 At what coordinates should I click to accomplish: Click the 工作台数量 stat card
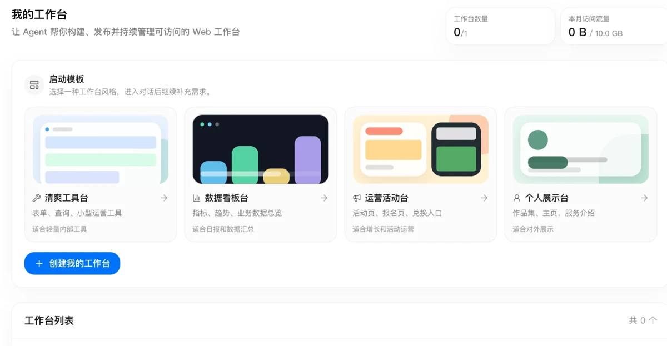coord(500,26)
